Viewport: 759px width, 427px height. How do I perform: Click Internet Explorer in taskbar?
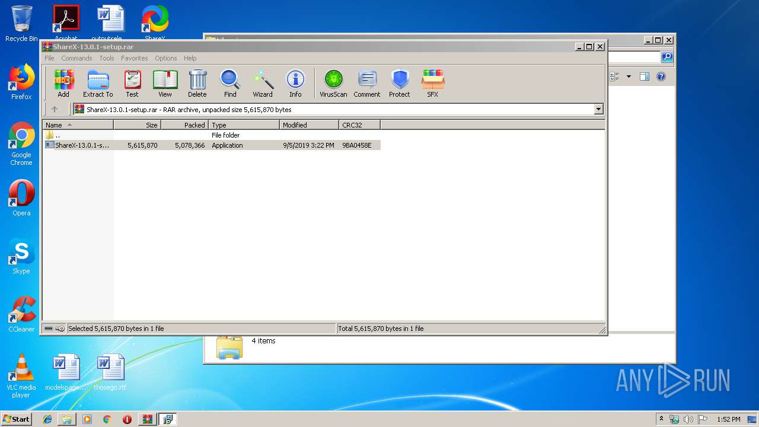47,419
